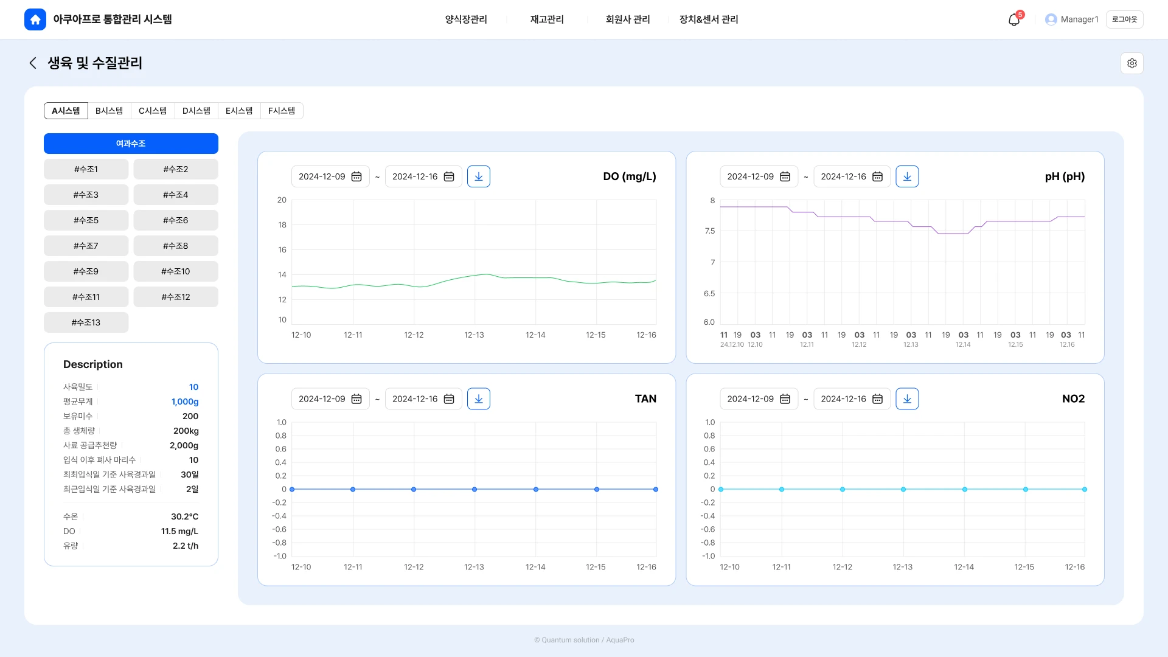Click the Manager1 user avatar
1168x657 pixels.
point(1051,19)
